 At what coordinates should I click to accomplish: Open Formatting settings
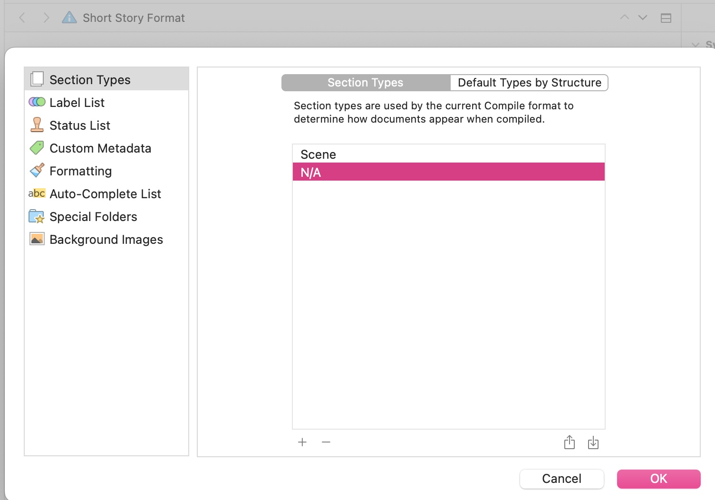(106, 171)
